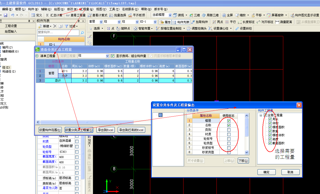The image size is (320, 194).
Task: Collapse 全部工程量 tree node
Action: pos(261,115)
